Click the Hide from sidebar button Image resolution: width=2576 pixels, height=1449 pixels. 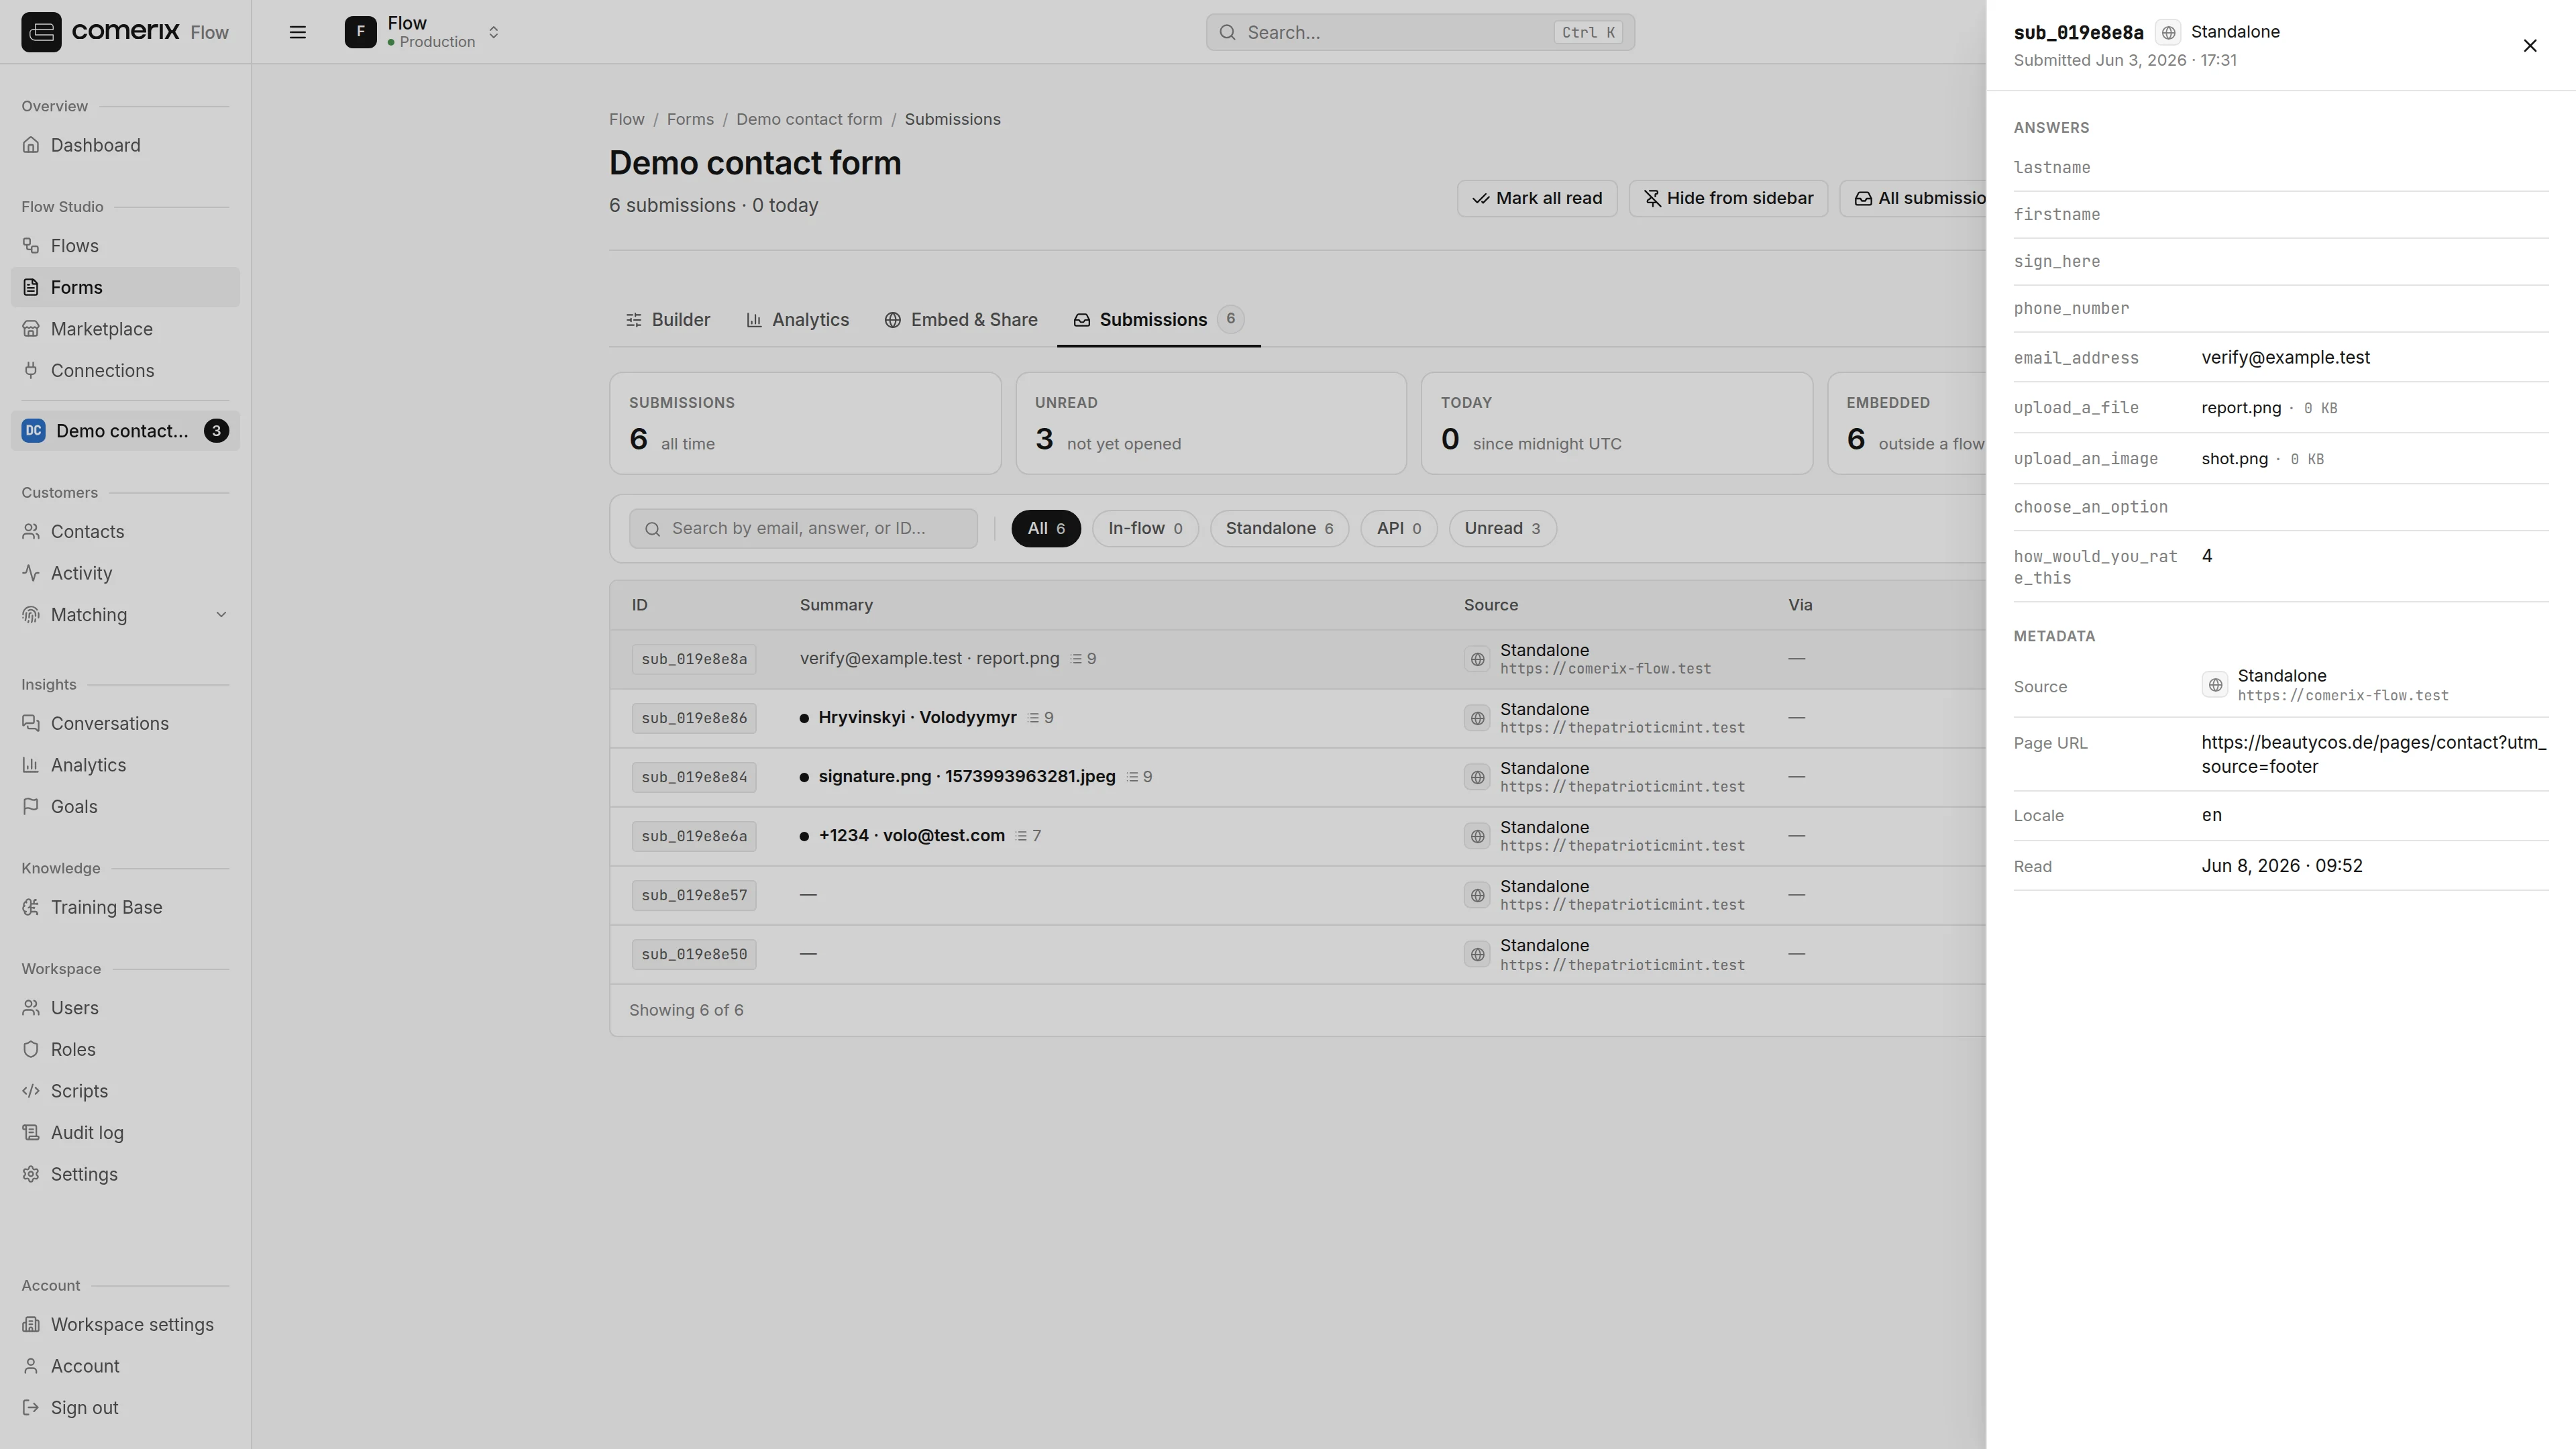[x=1728, y=198]
